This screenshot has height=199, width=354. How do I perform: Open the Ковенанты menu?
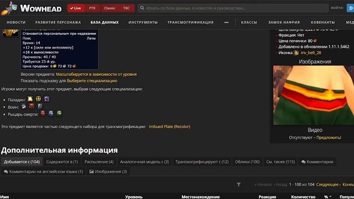pos(323,22)
